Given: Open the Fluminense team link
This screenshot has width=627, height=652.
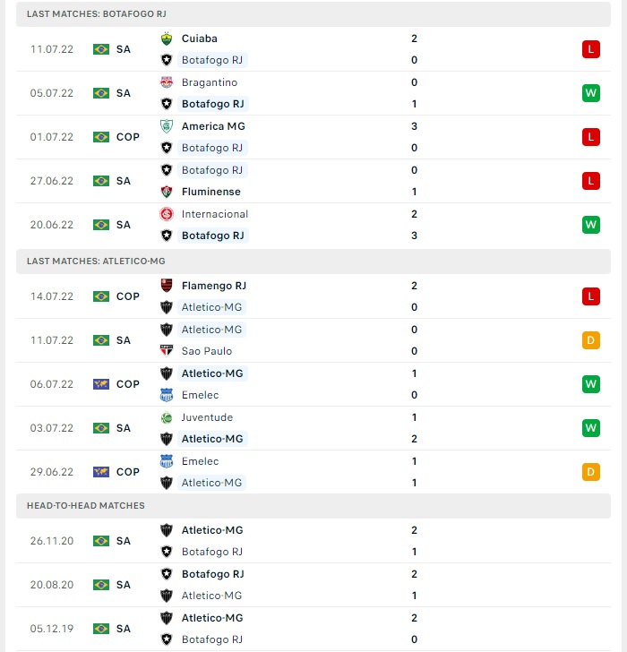Looking at the screenshot, I should point(211,192).
